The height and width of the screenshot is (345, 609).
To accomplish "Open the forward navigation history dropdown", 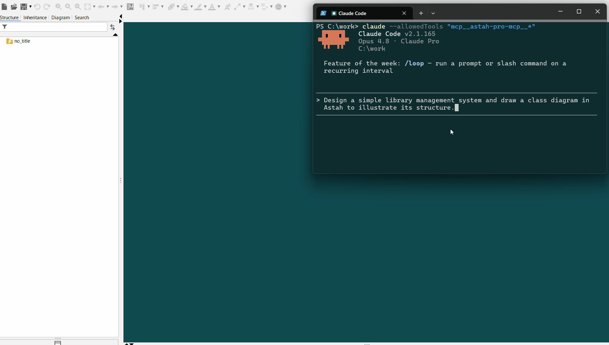I will [121, 6].
